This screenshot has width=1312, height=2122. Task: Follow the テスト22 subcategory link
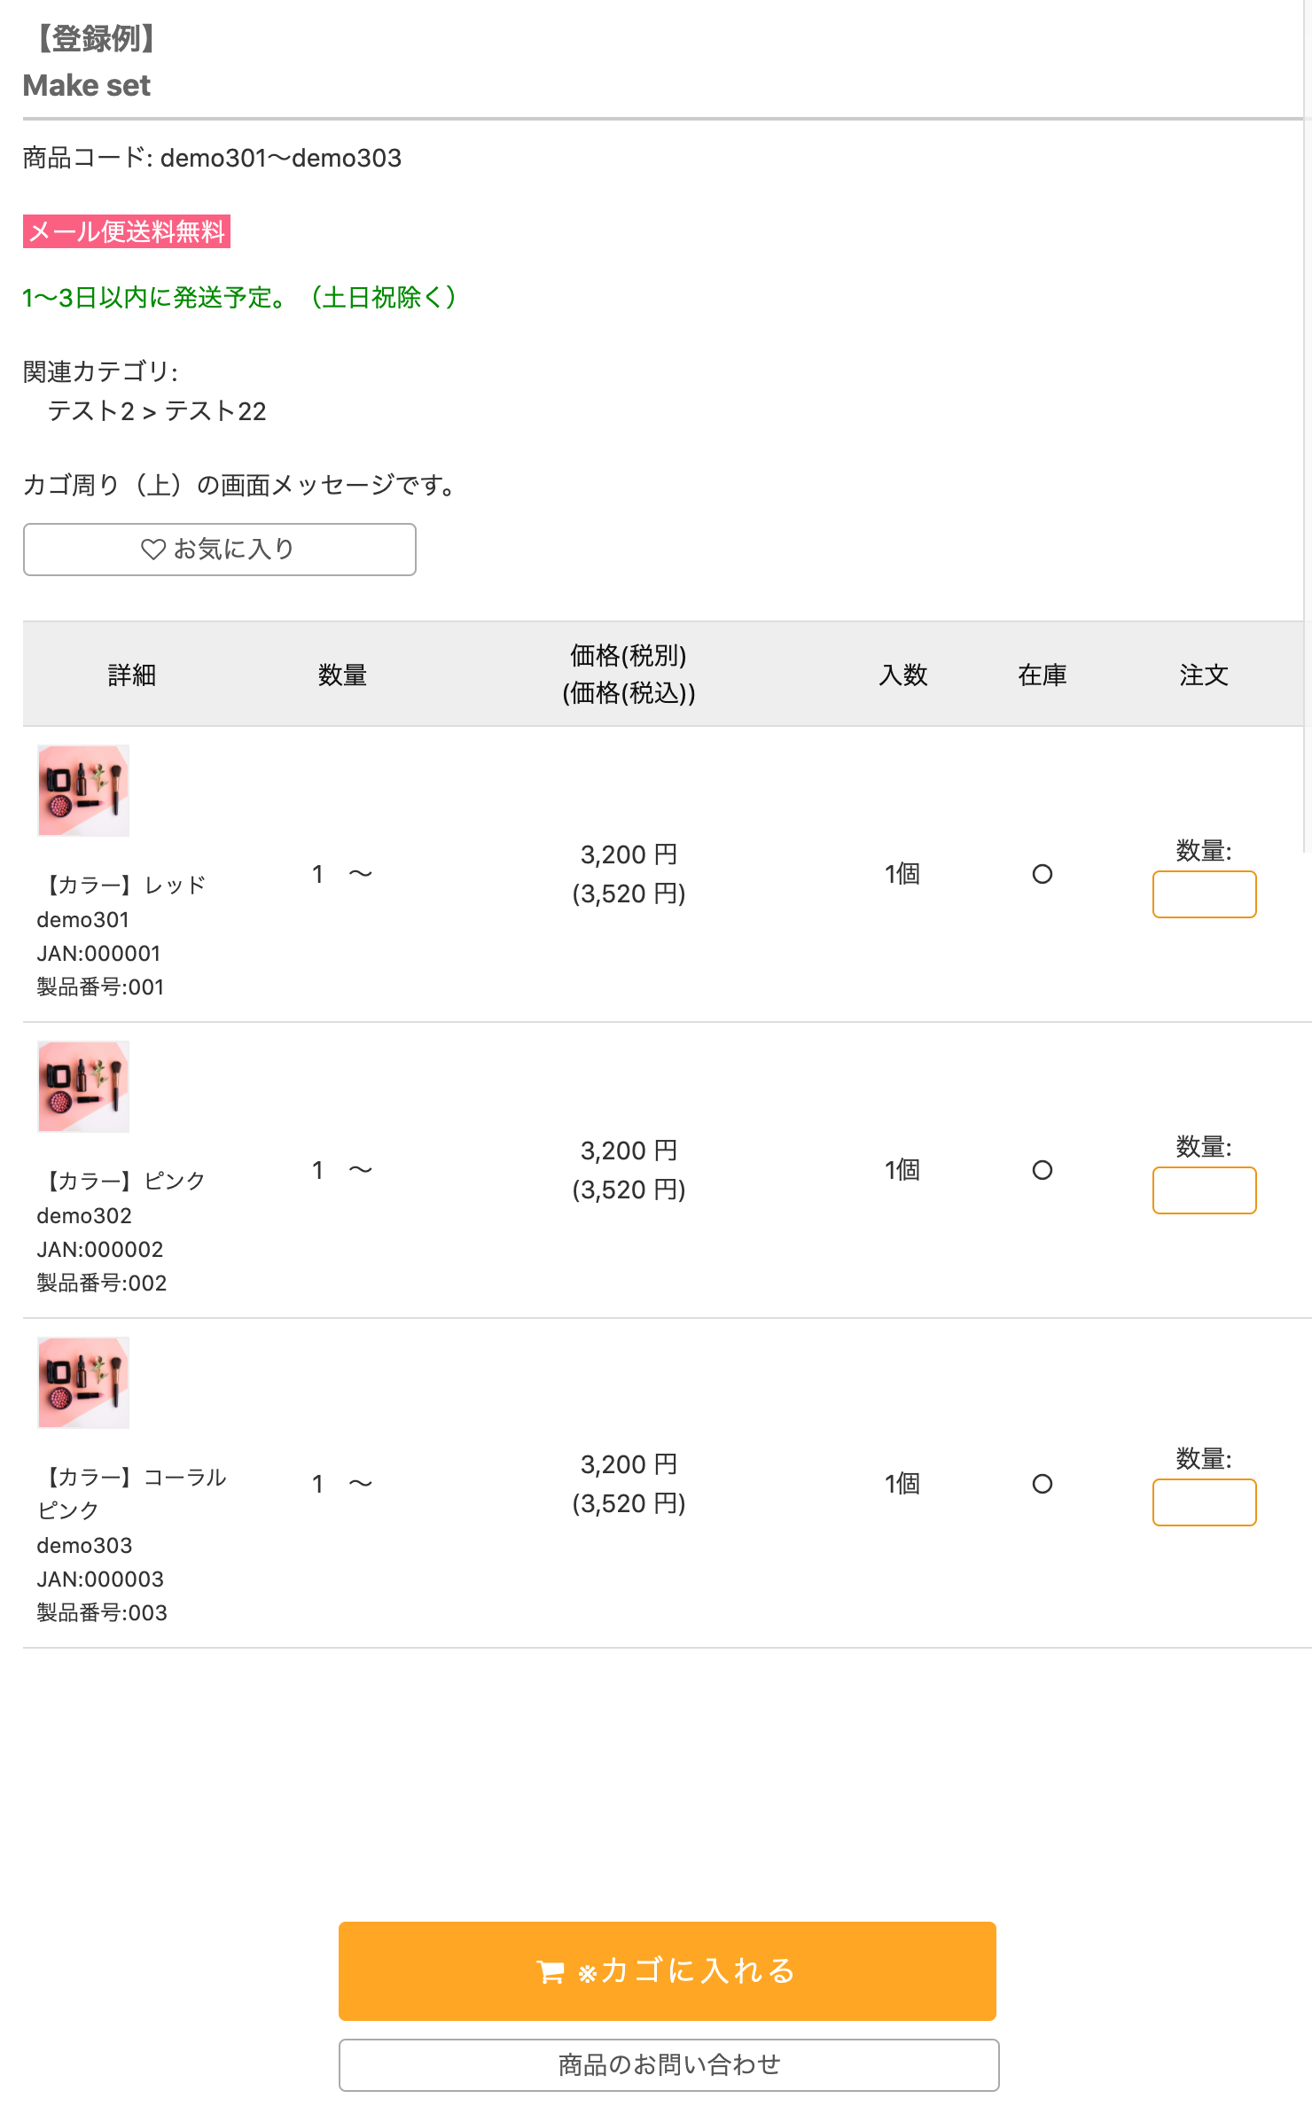(215, 411)
